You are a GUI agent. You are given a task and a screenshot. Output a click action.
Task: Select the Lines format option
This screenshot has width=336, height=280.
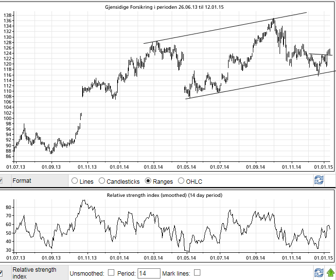coord(75,181)
